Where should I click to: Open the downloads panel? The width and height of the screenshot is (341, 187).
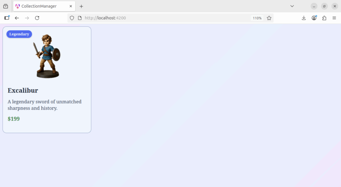(304, 18)
